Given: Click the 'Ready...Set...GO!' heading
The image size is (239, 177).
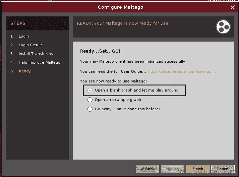Looking at the screenshot, I should (x=100, y=51).
